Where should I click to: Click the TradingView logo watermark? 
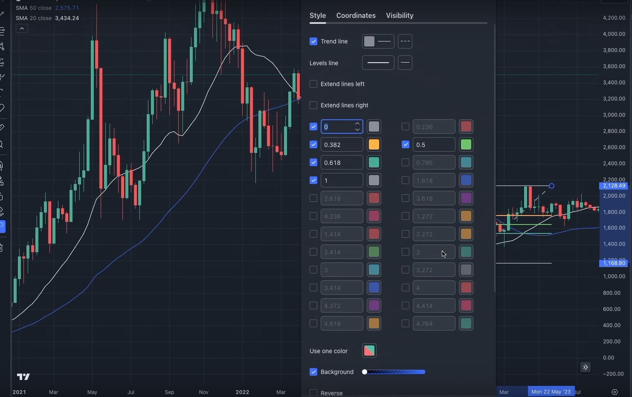point(23,377)
